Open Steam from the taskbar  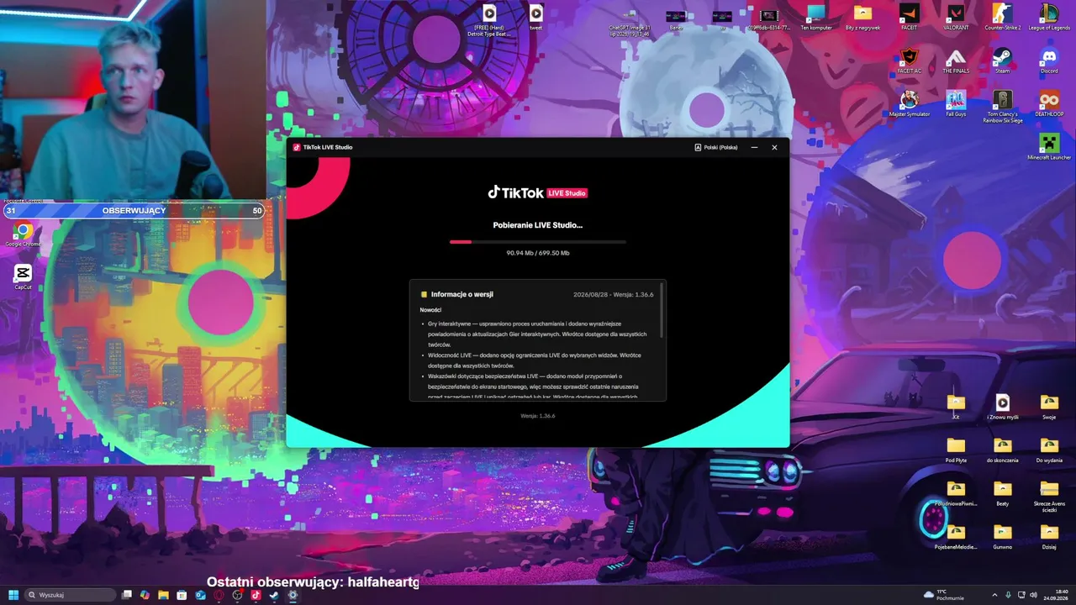pyautogui.click(x=274, y=595)
